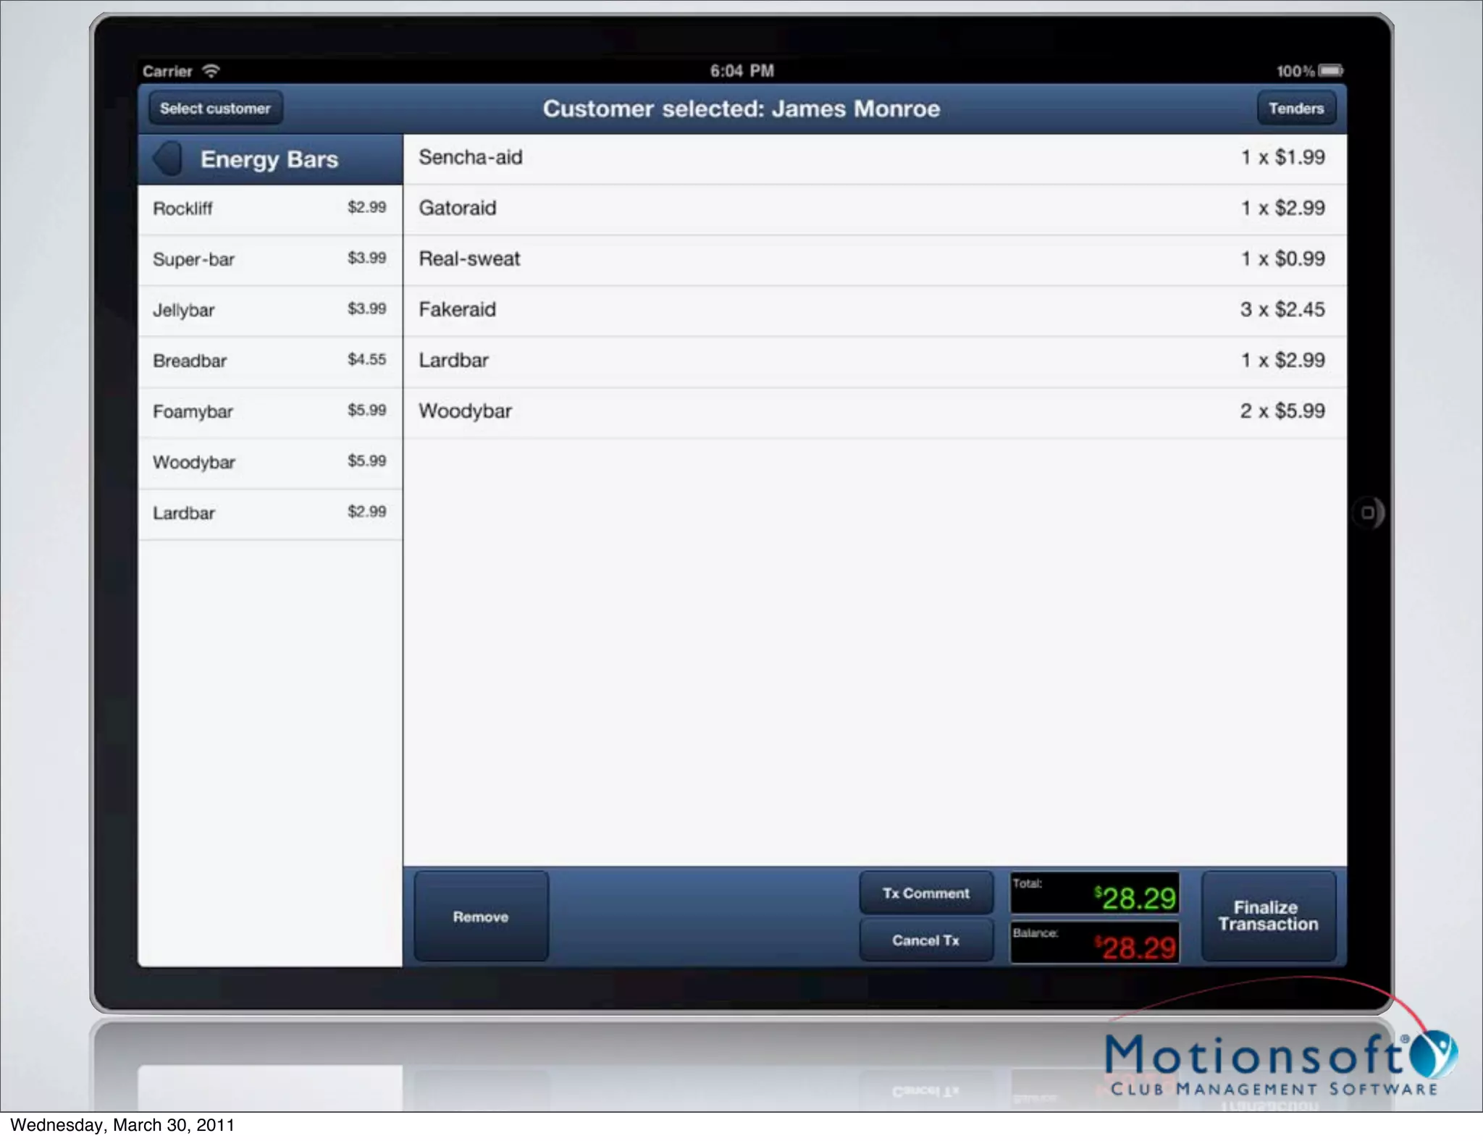Select Super-bar from product list
This screenshot has height=1141, width=1483.
(269, 259)
